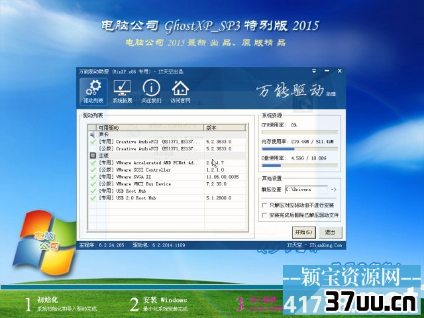Enable 安装完成后删除已解压驱动文件 checkbox
The width and height of the screenshot is (424, 318).
point(265,215)
